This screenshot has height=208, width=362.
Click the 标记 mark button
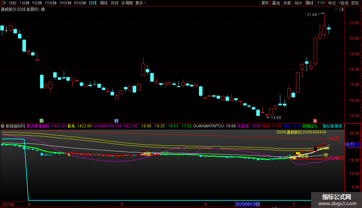(332, 3)
